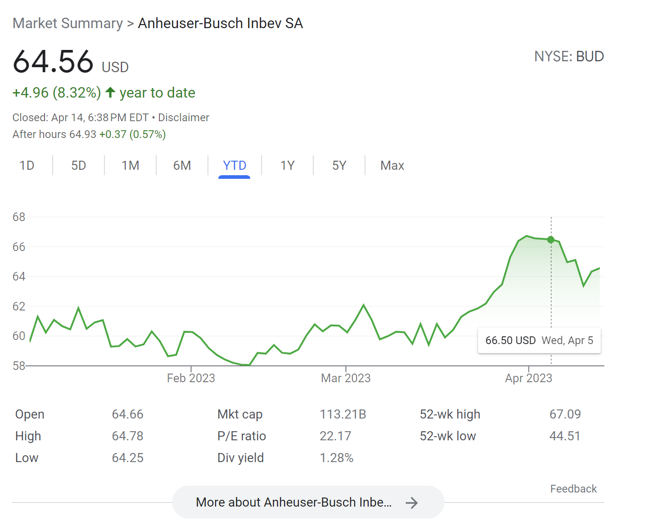Click the High value 64.78
The width and height of the screenshot is (647, 532).
tap(128, 436)
